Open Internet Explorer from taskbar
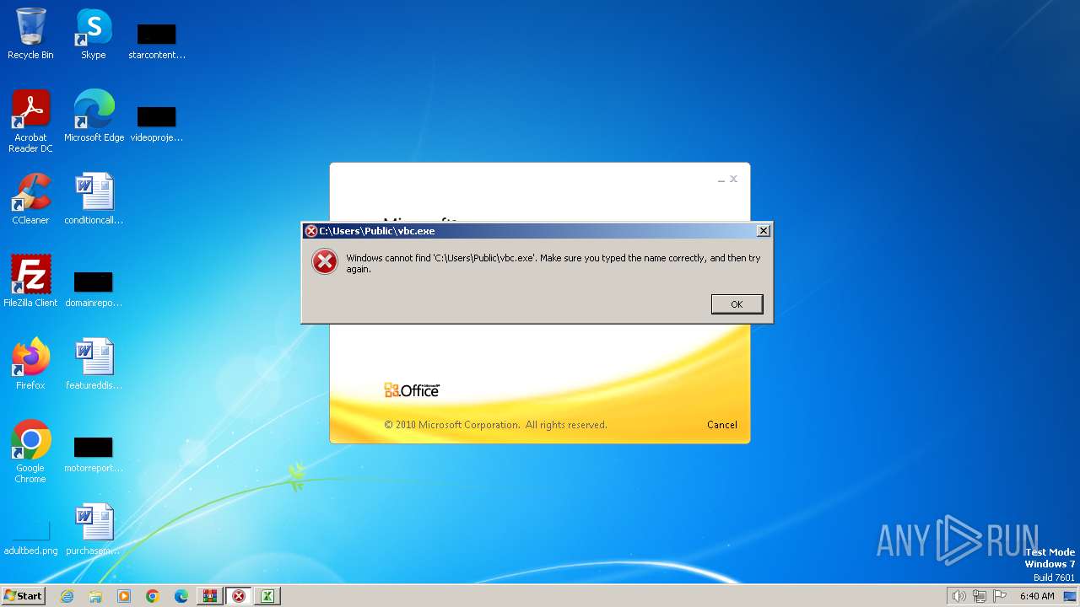Image resolution: width=1080 pixels, height=607 pixels. tap(67, 596)
